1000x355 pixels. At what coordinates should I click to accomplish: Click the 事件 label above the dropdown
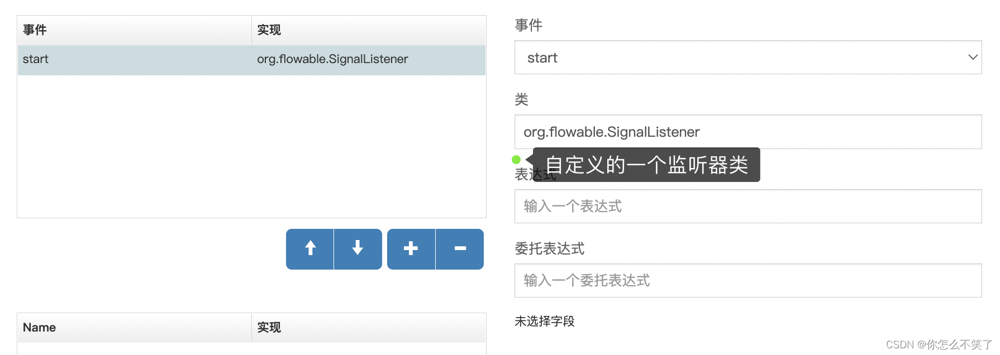[x=528, y=25]
